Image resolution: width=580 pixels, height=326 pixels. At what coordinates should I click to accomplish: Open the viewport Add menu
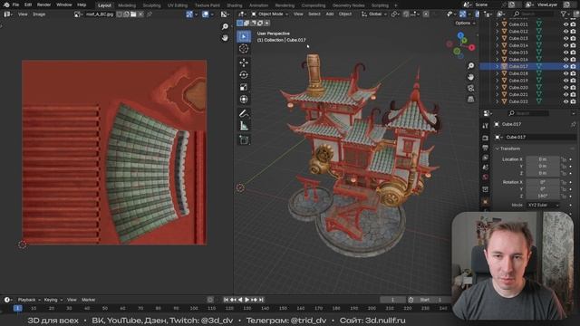(x=330, y=14)
